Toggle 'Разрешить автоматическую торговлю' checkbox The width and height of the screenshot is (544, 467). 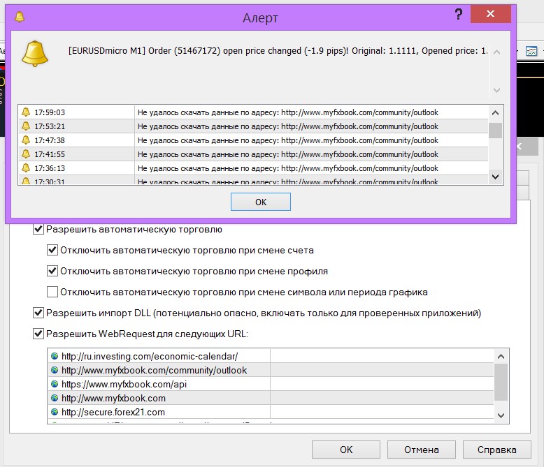pyautogui.click(x=38, y=230)
